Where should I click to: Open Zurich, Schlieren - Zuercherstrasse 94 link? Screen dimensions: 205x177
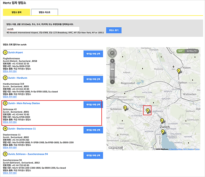28,154
